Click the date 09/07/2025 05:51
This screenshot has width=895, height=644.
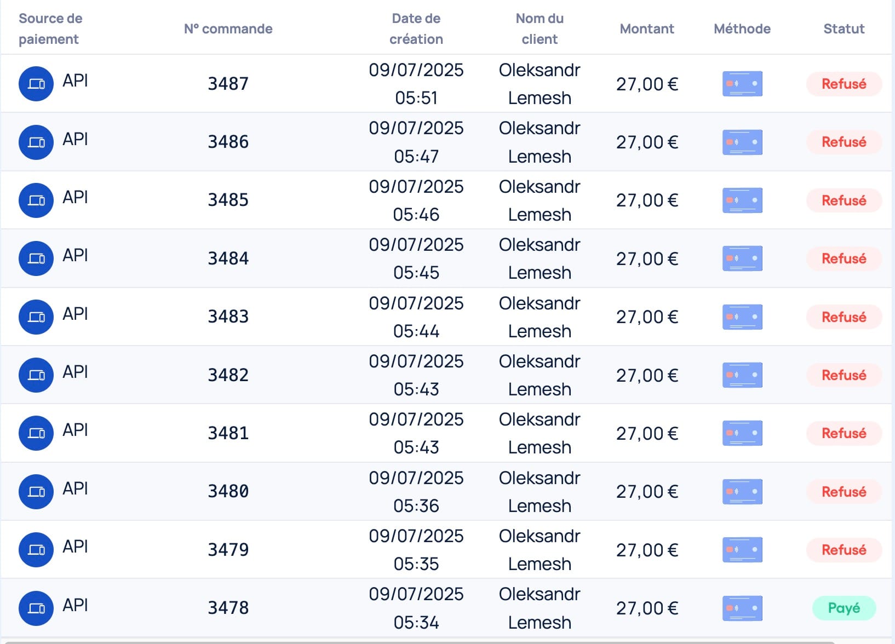pyautogui.click(x=416, y=84)
